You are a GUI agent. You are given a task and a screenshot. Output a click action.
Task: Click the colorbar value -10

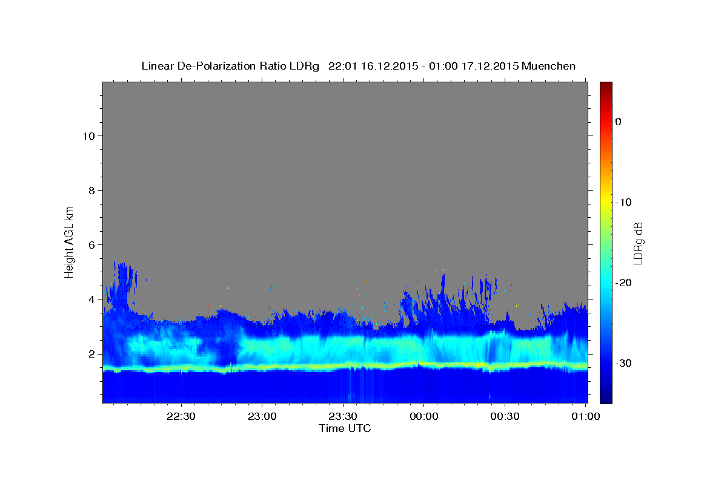pyautogui.click(x=623, y=202)
